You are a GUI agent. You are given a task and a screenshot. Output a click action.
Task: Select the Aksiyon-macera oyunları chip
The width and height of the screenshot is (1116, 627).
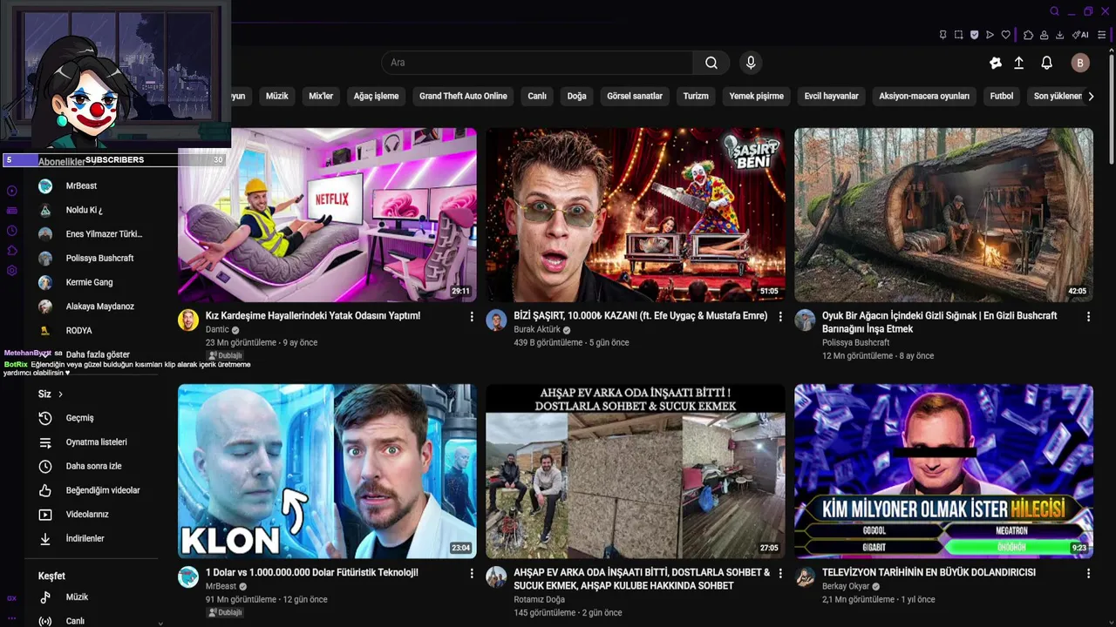(924, 96)
